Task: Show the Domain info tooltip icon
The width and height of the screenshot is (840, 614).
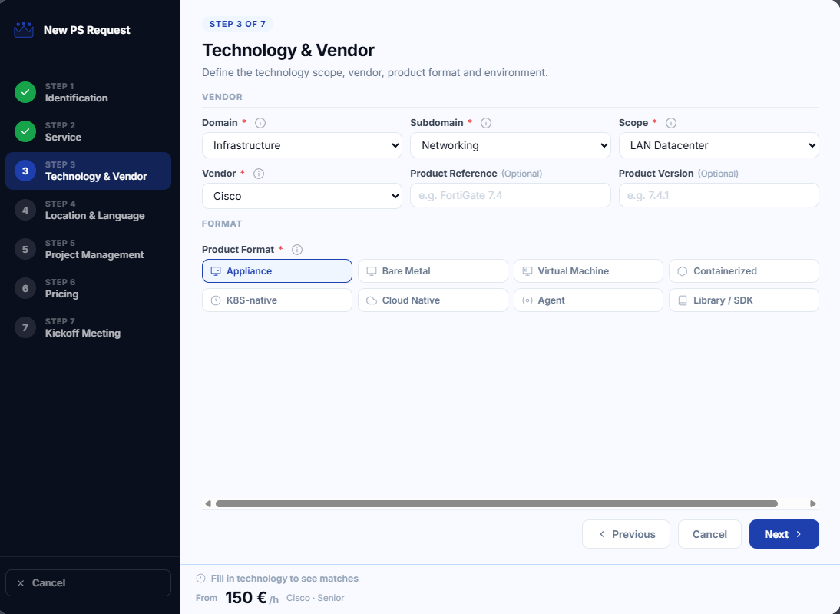Action: coord(260,123)
